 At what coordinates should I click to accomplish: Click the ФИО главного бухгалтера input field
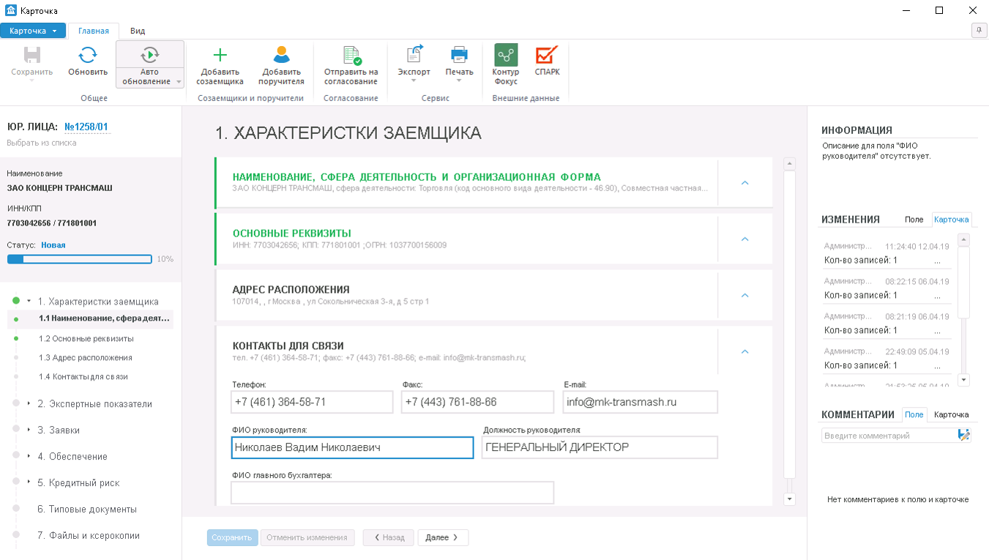(392, 492)
